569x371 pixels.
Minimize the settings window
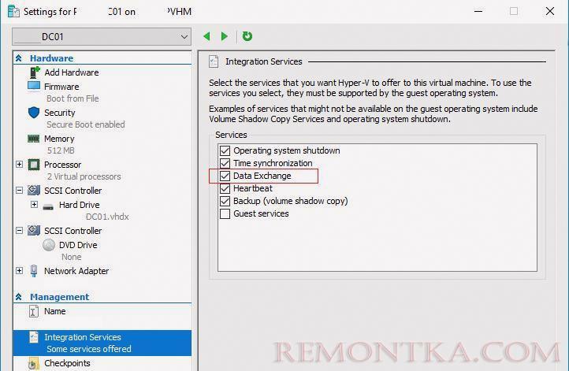[478, 11]
